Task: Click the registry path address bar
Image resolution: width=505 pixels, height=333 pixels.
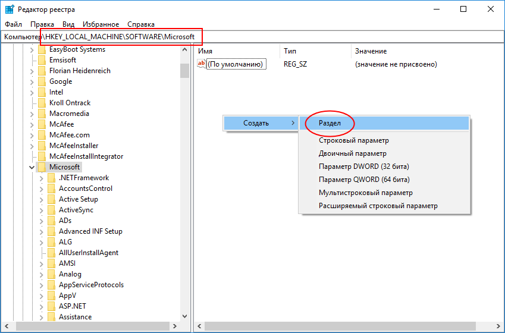Action: [252, 37]
